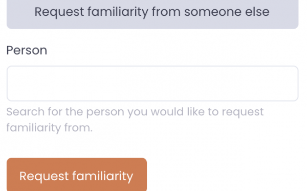The height and width of the screenshot is (191, 307).
Task: Hit the Request familiarity submit button
Action: point(77,175)
